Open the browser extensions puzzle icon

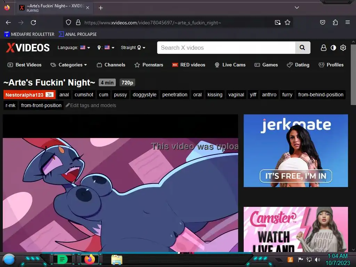click(x=335, y=22)
